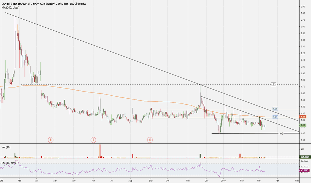Viewport: 311px width, 183px height.
Task: Select the Vol (20) indicator label
Action: (x=6, y=147)
